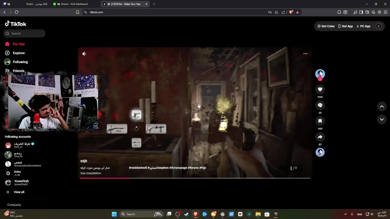Open File Explorer from the taskbar

point(258,214)
